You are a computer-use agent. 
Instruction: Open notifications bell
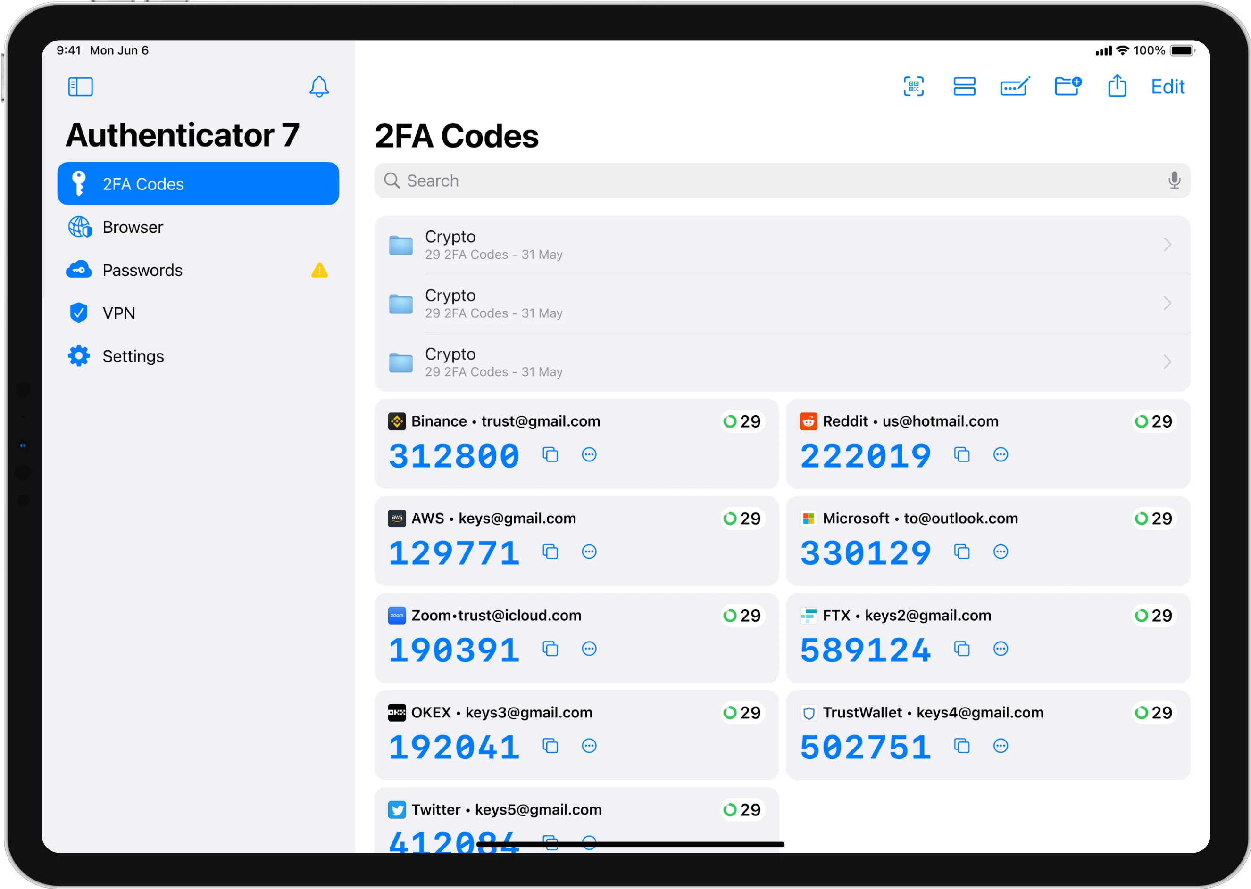click(319, 86)
